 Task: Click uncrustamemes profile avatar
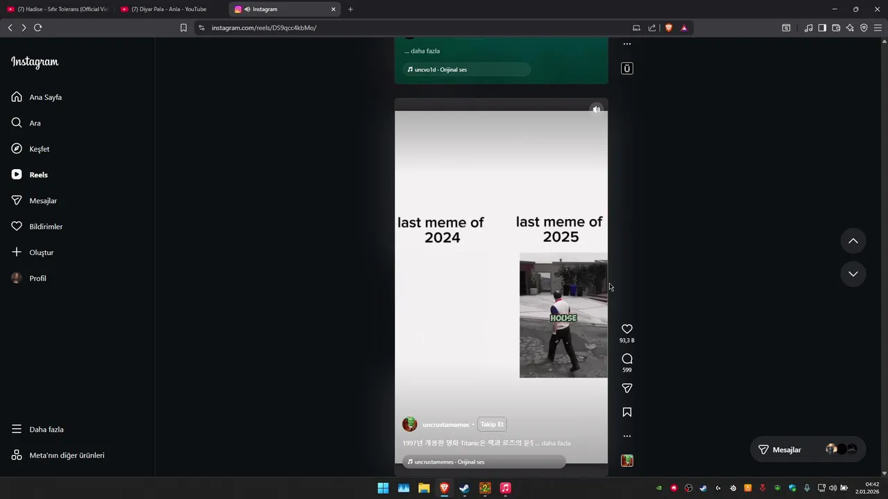(x=410, y=424)
